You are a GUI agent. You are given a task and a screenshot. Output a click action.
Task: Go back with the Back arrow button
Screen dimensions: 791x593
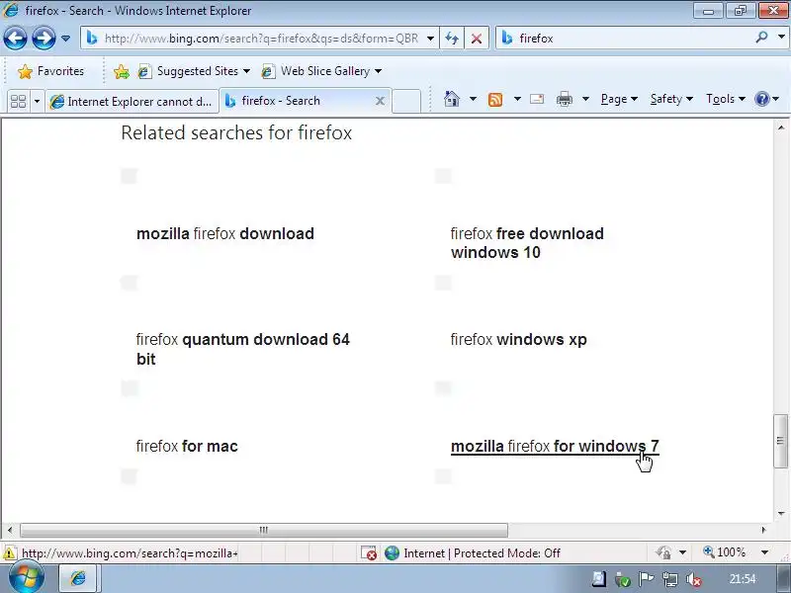click(15, 39)
